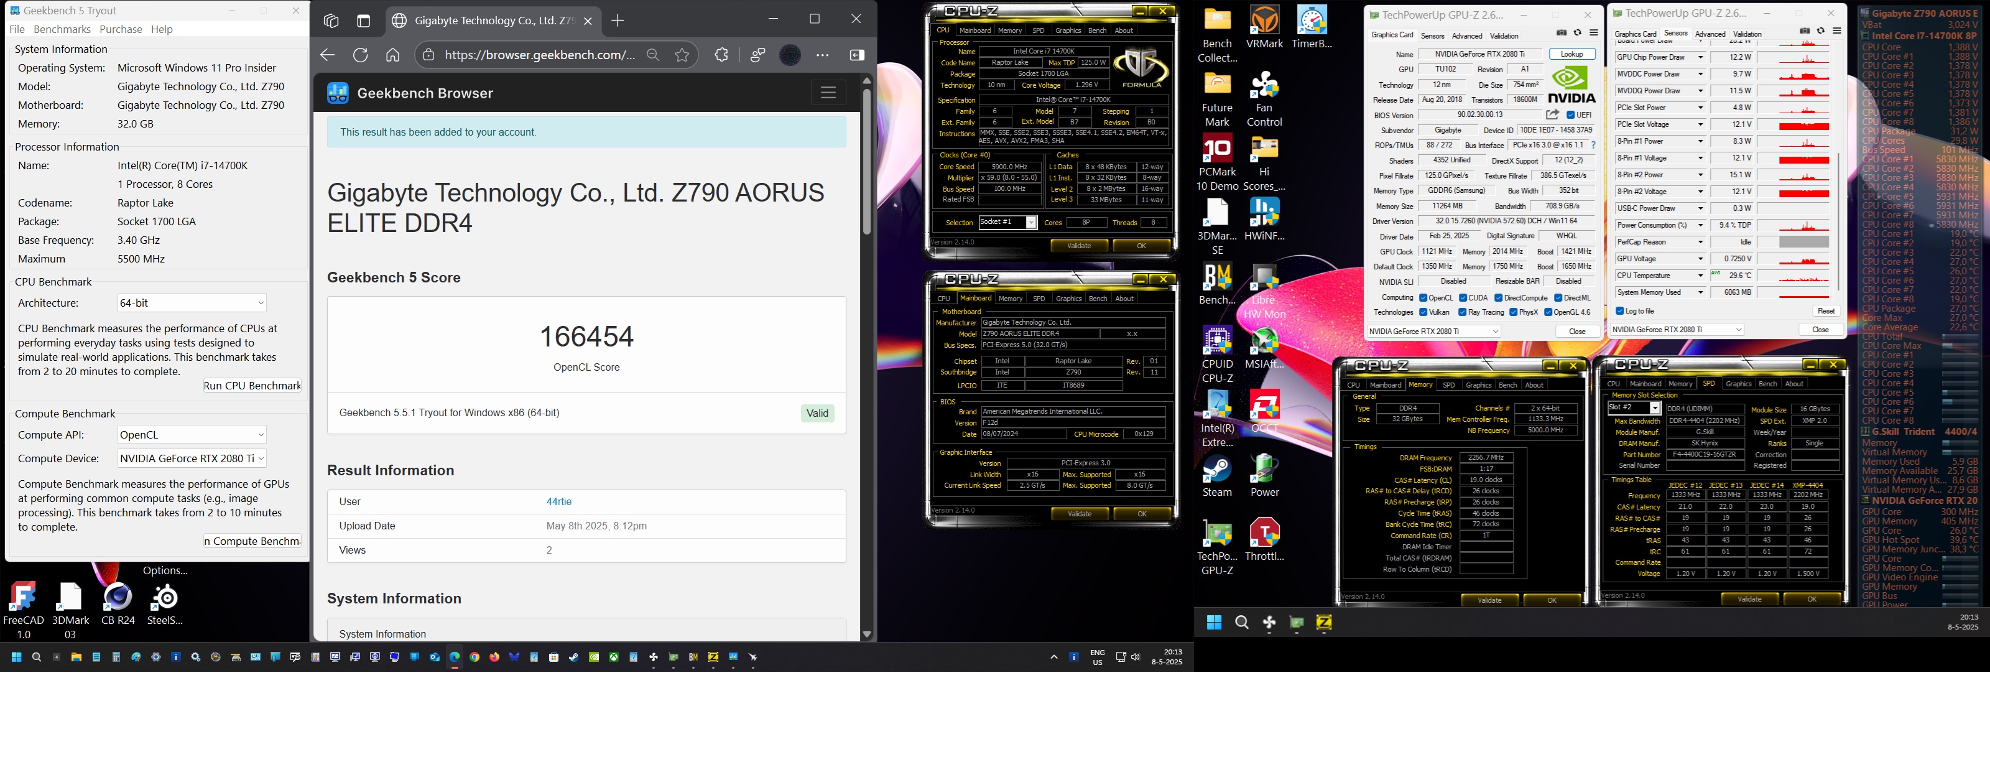The width and height of the screenshot is (1990, 767).
Task: Click the Edge address bar URL
Action: click(x=539, y=55)
